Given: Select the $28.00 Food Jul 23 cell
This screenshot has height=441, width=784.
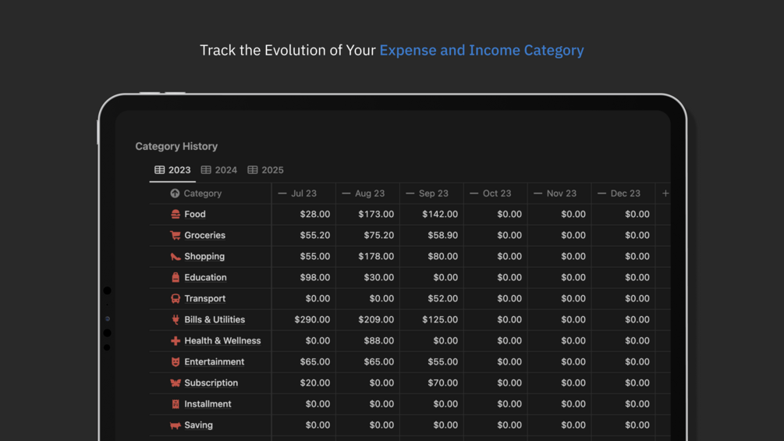Looking at the screenshot, I should (303, 214).
